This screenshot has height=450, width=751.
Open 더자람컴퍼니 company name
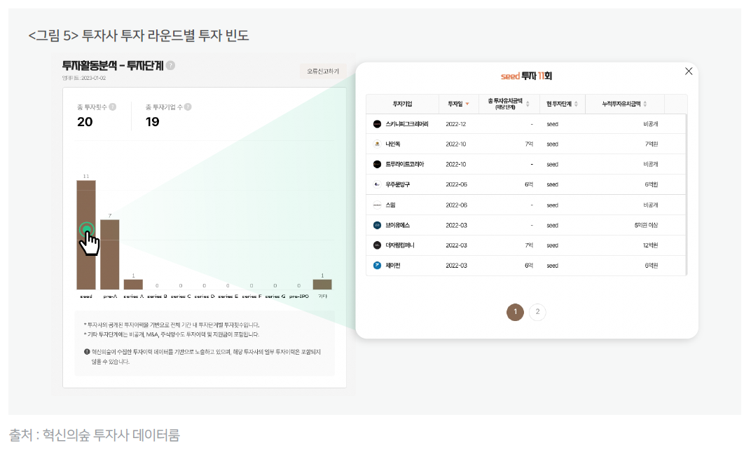coord(400,245)
